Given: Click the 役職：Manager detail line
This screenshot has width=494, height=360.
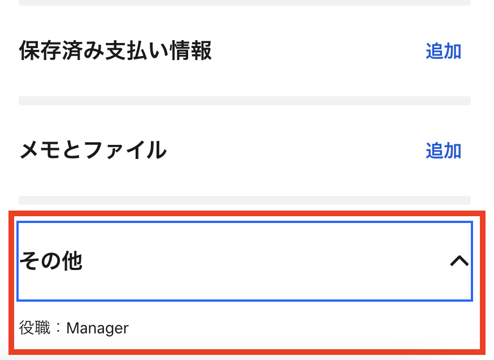Looking at the screenshot, I should (x=74, y=328).
